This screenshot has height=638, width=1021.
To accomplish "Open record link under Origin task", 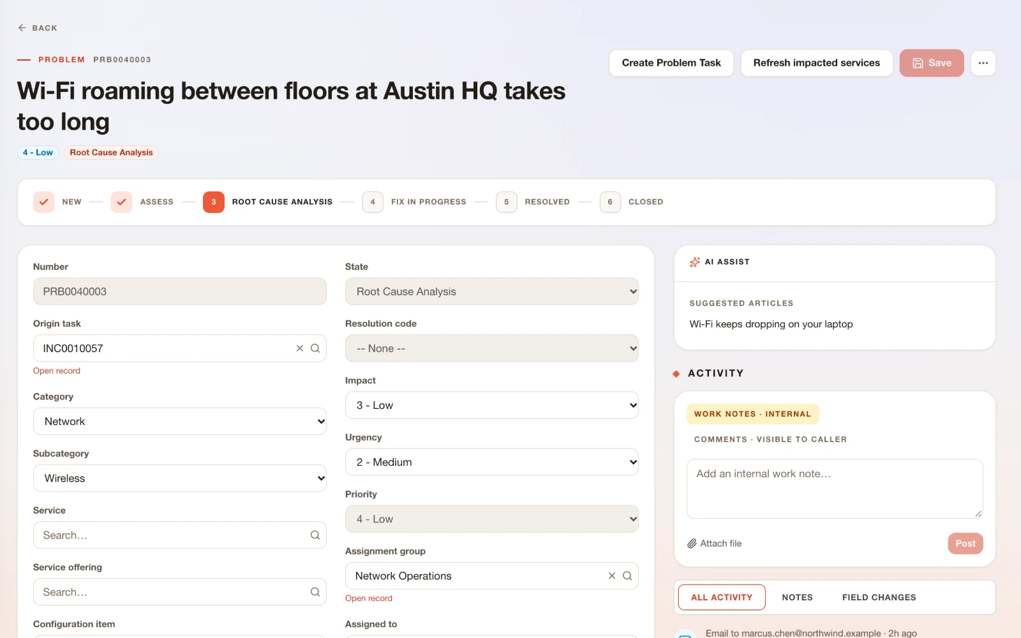I will (57, 371).
